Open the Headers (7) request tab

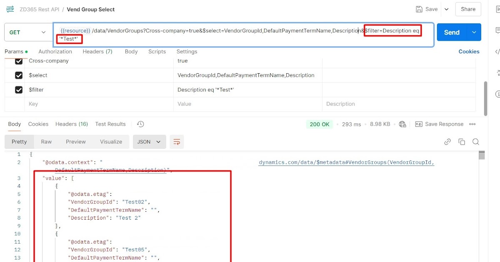[x=97, y=52]
